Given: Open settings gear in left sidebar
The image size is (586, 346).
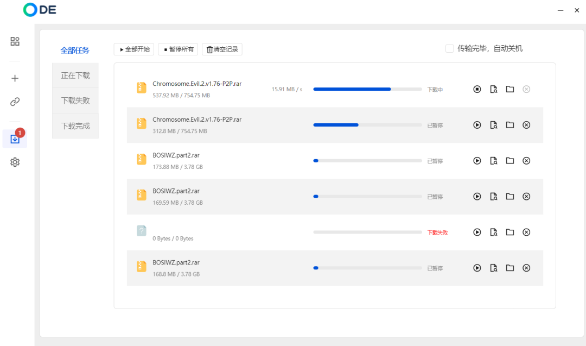Looking at the screenshot, I should (x=15, y=162).
